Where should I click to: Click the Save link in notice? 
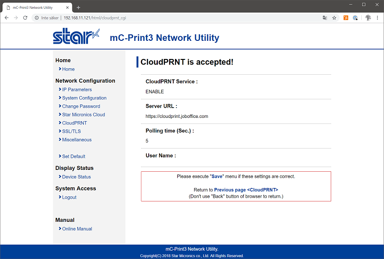[217, 176]
